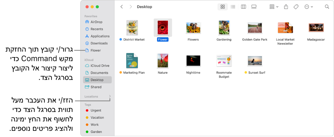The width and height of the screenshot is (334, 137).
Task: Minimize the window with yellow button
Action: coord(92,7)
